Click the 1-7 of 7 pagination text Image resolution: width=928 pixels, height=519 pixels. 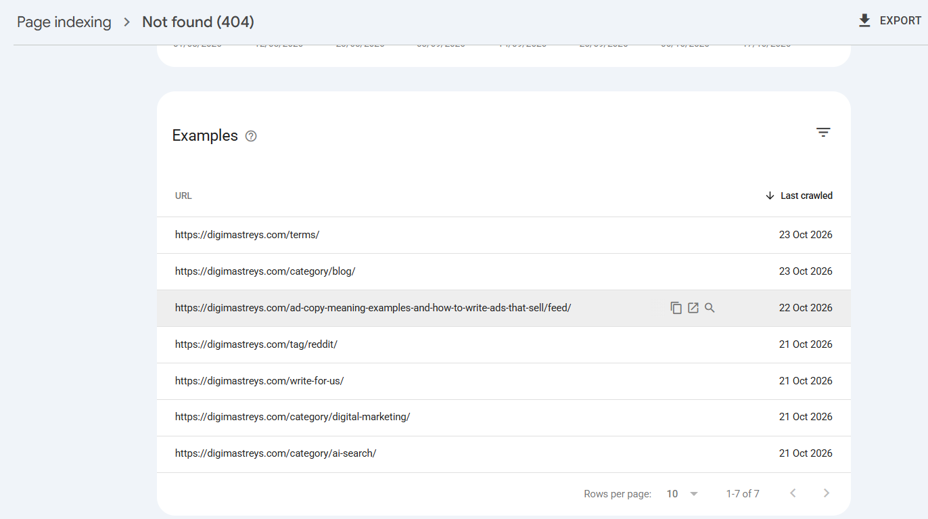point(743,494)
